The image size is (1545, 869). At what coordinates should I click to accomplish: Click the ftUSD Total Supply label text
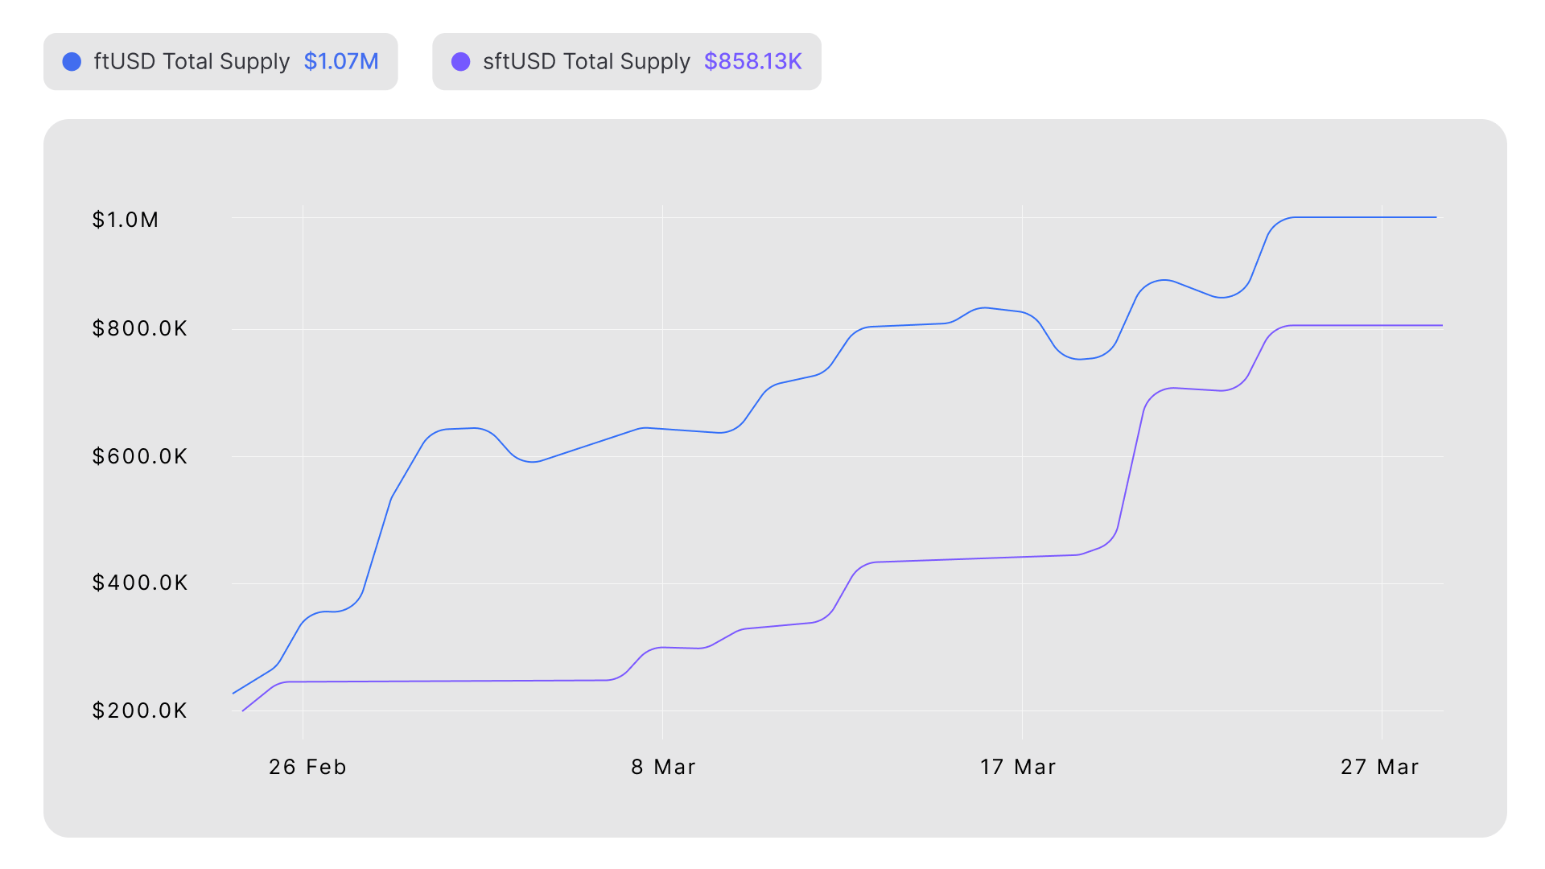coord(192,62)
